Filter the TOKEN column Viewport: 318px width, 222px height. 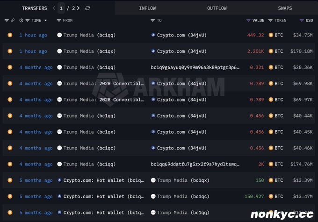(270, 20)
